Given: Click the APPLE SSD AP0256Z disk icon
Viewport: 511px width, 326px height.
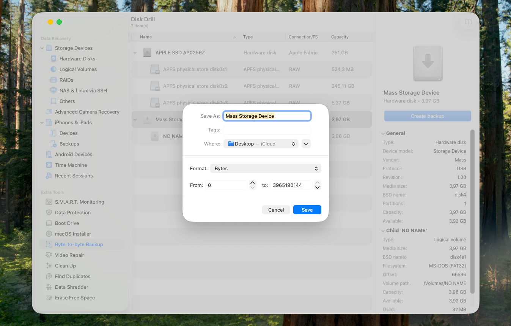Looking at the screenshot, I should (147, 53).
